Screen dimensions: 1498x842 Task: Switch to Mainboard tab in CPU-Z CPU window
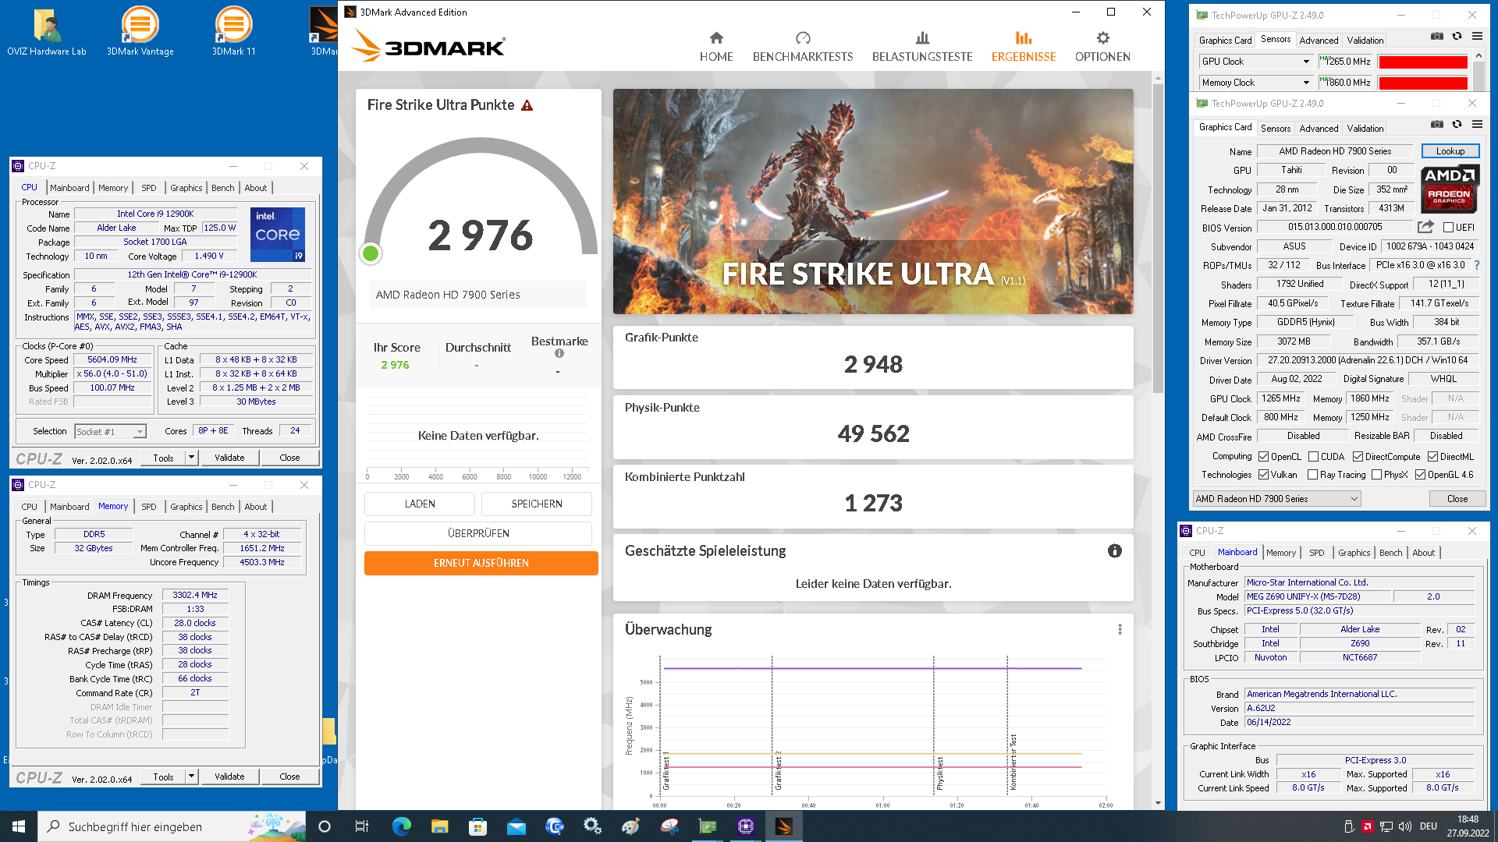pos(69,188)
